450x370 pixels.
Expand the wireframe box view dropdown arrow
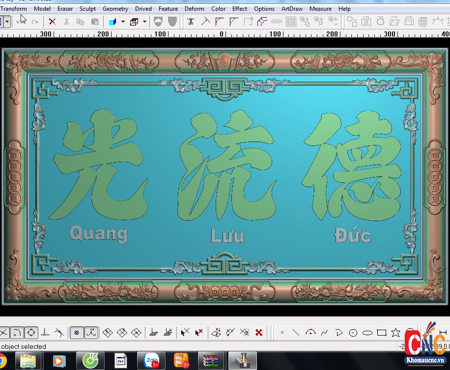coord(144,22)
